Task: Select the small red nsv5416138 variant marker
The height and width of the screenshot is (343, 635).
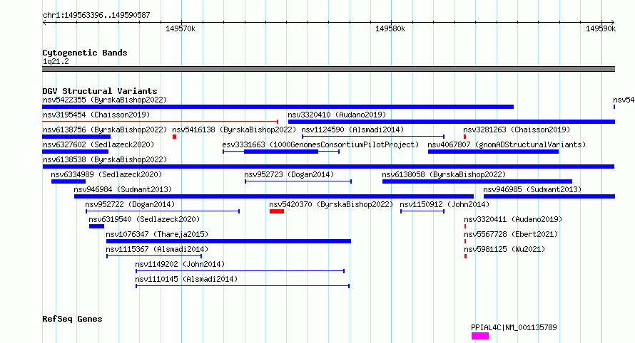Action: point(175,137)
